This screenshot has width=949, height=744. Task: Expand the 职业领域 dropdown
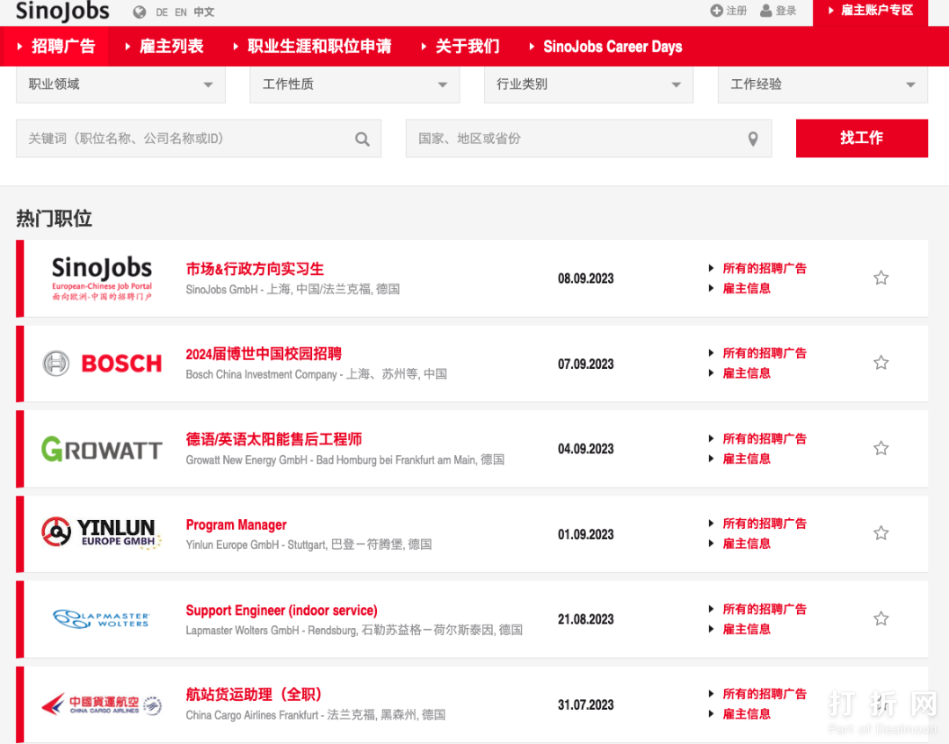pos(120,84)
